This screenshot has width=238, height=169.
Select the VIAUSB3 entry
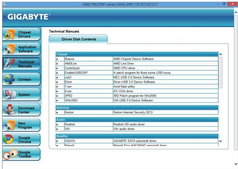[x=71, y=100]
